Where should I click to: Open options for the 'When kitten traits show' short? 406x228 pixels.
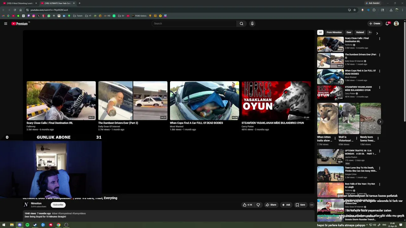[335, 138]
